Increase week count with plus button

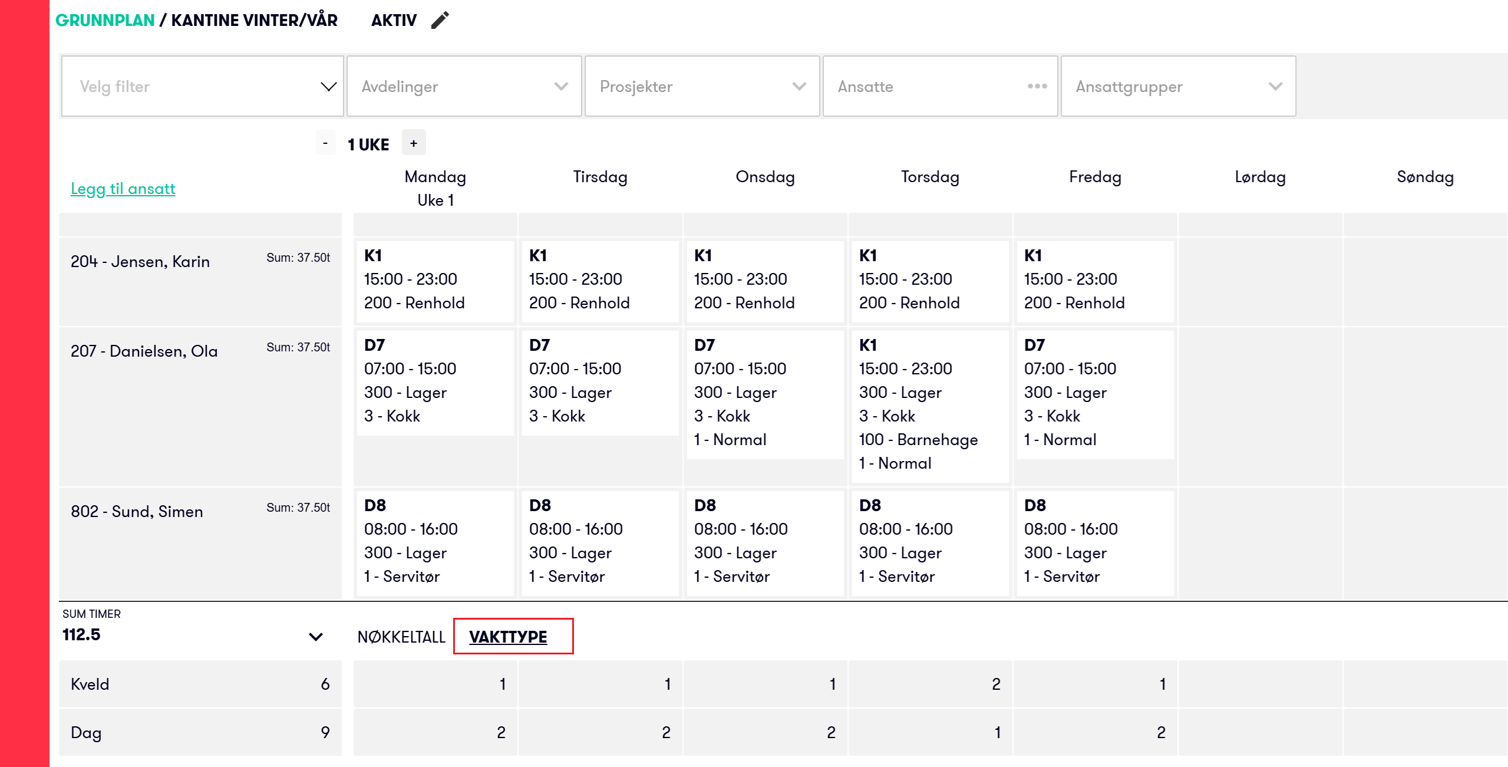[414, 143]
